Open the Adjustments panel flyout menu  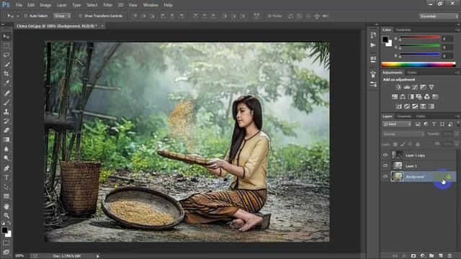coord(457,73)
